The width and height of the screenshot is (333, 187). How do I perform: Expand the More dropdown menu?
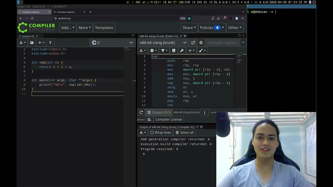(x=85, y=28)
